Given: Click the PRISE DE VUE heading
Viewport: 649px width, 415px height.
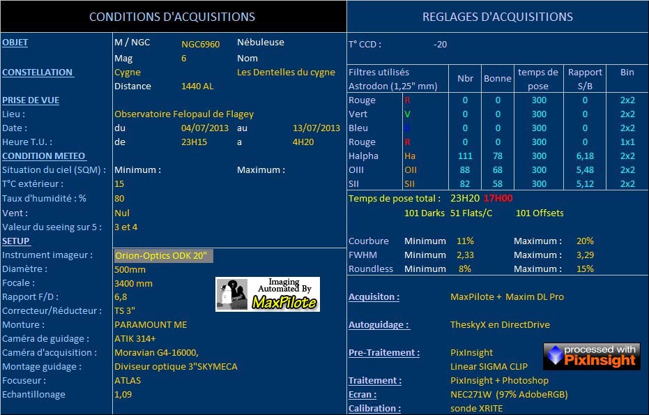Looking at the screenshot, I should click(31, 100).
